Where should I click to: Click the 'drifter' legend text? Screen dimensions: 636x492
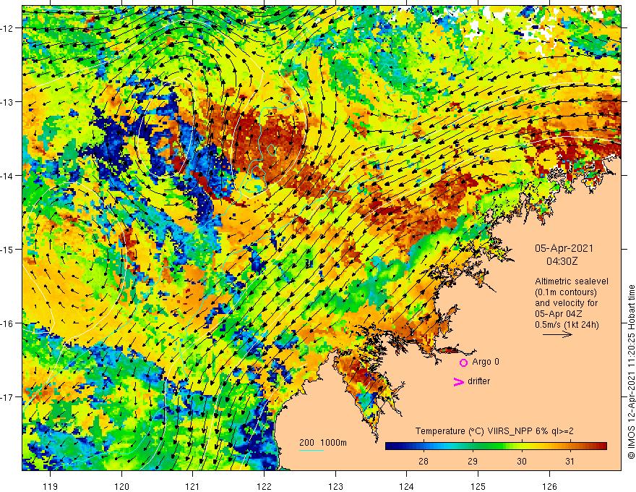[x=478, y=381]
